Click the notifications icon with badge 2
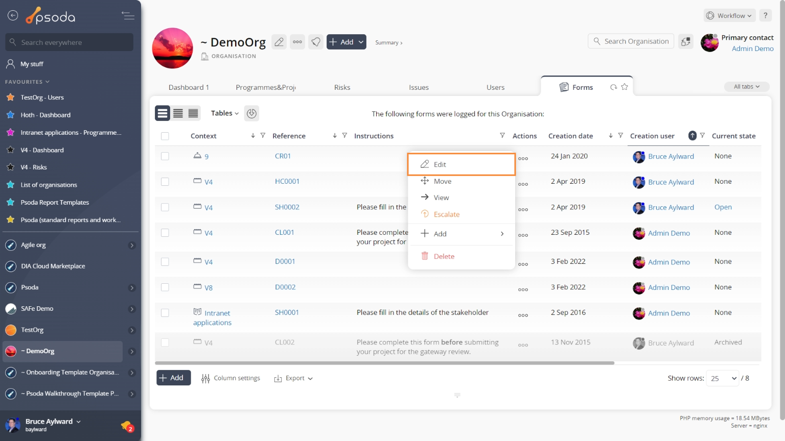785x441 pixels. 127,426
